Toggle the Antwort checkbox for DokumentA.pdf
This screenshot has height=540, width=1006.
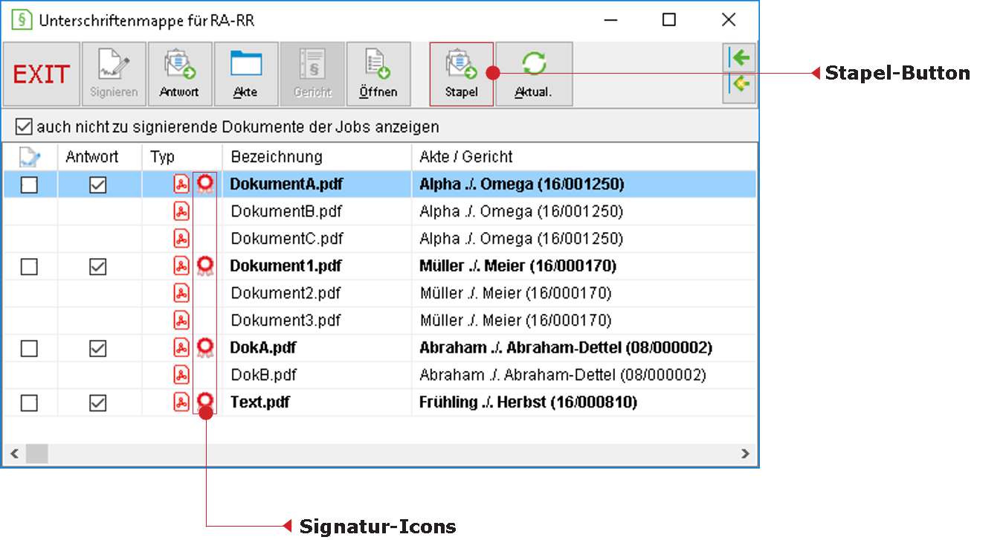pos(97,184)
